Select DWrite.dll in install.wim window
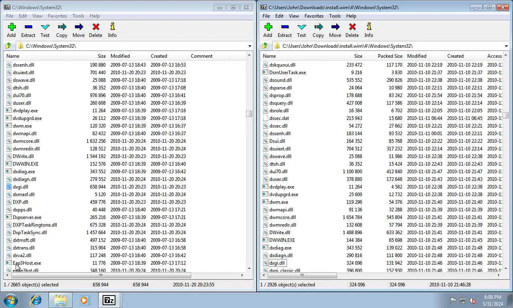513x308 pixels. 280,233
